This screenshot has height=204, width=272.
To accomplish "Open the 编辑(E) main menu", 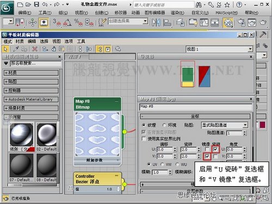I will (x=24, y=13).
